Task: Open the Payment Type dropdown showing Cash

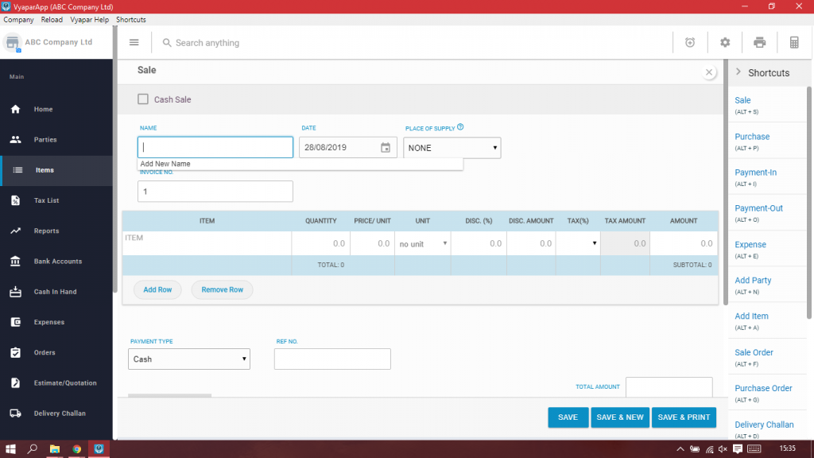Action: [188, 359]
